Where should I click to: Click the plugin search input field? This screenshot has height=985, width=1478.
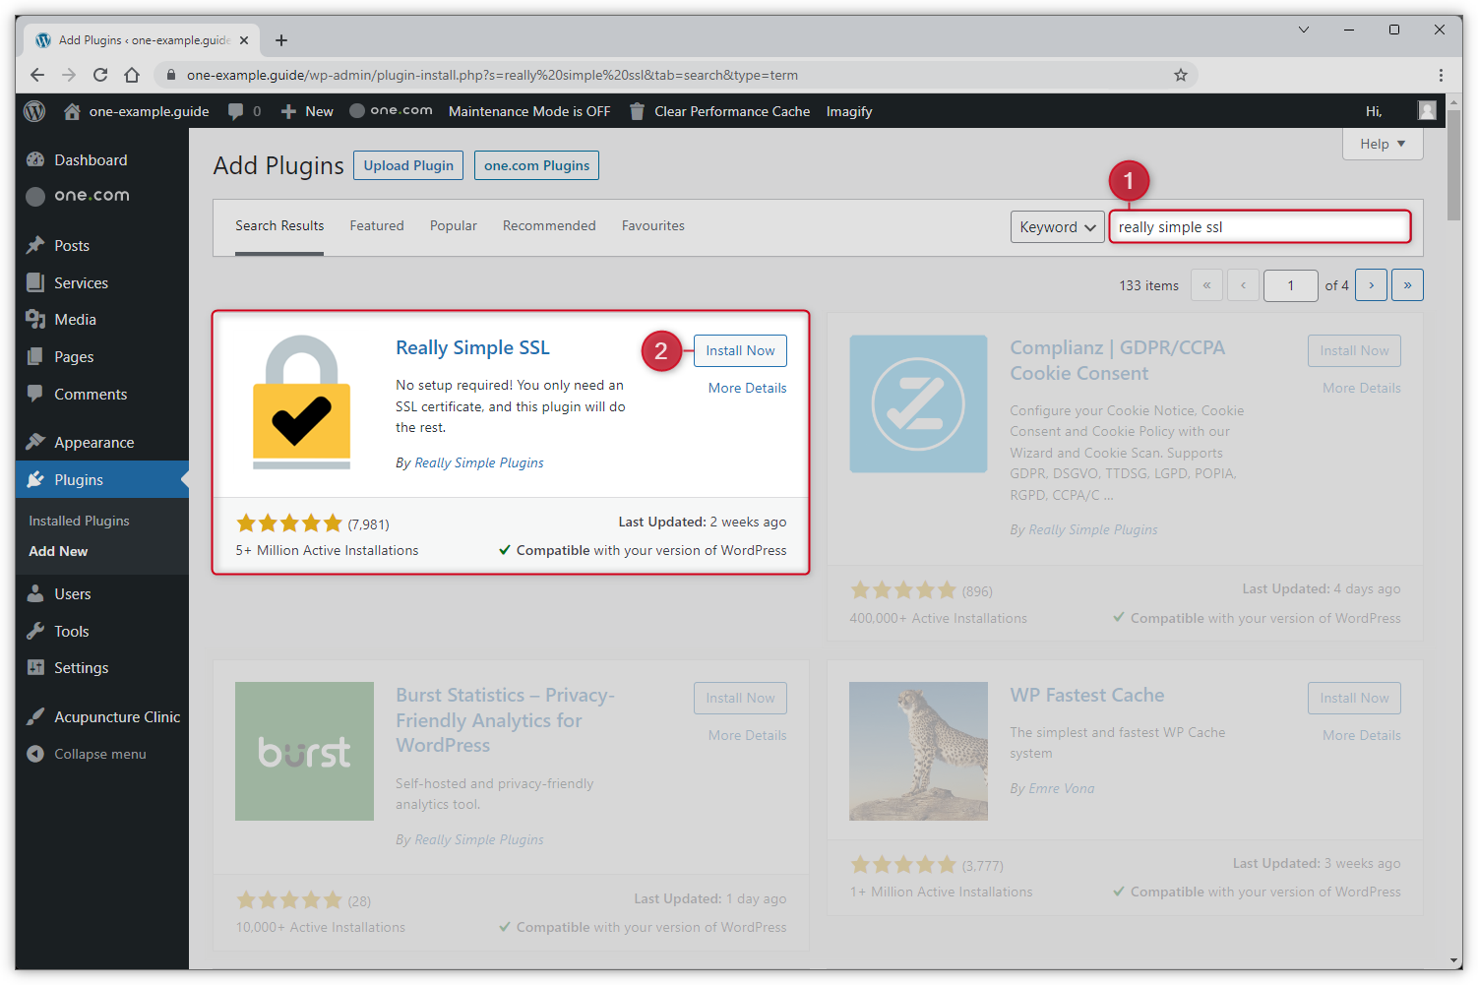click(x=1261, y=227)
